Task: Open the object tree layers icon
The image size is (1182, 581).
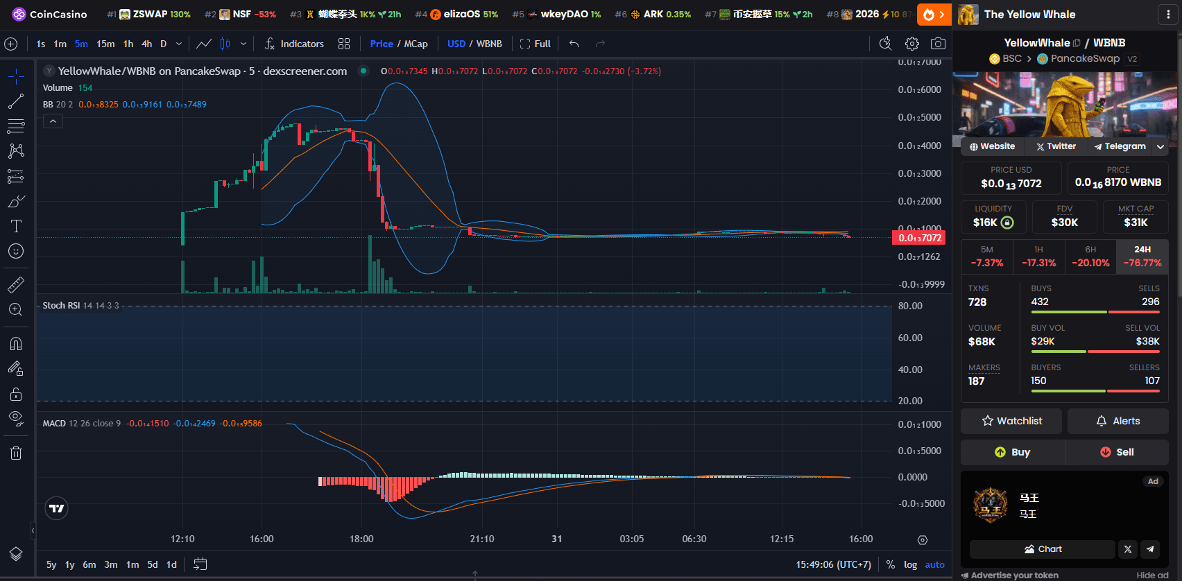Action: pyautogui.click(x=16, y=554)
